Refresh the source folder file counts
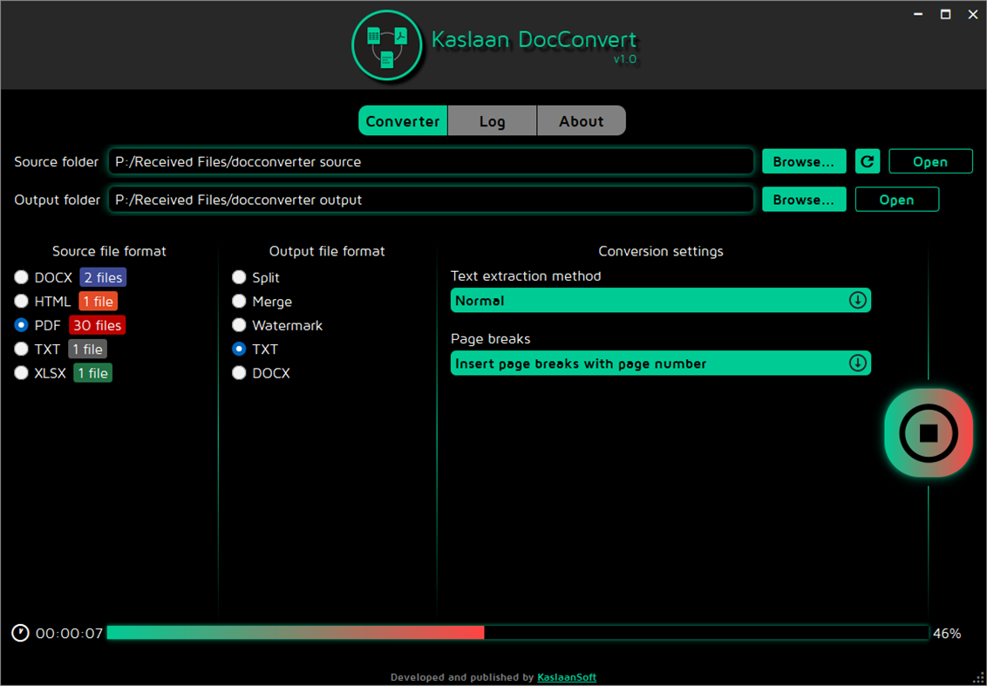 (x=867, y=161)
